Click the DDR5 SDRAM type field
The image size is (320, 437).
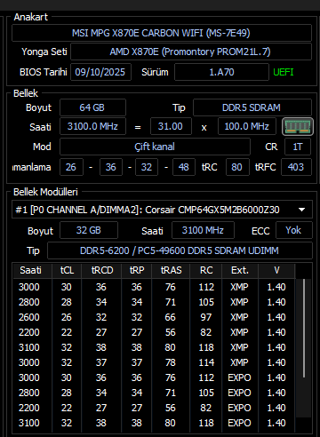coord(252,107)
